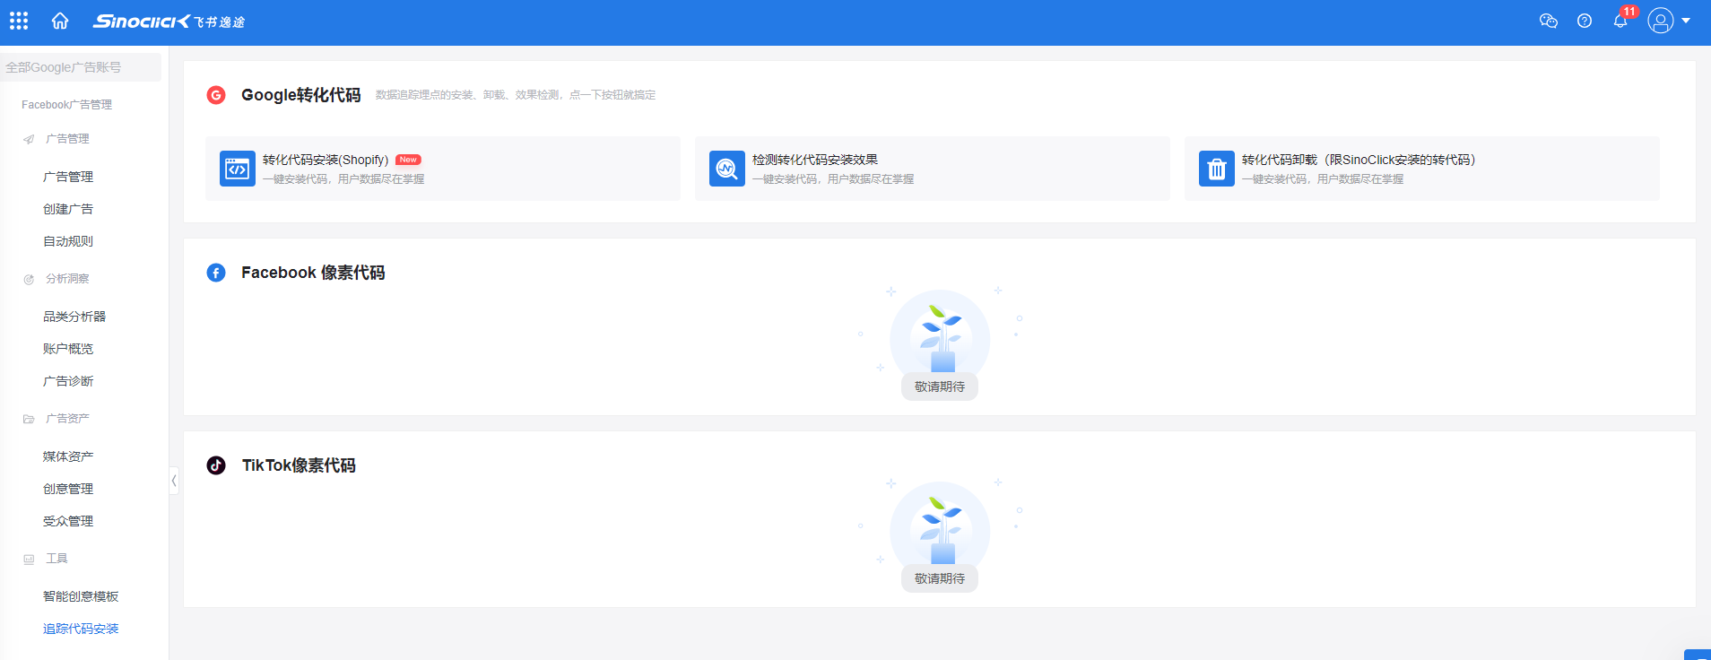1711x660 pixels.
Task: Open 智能创意模板 in sidebar
Action: click(81, 596)
